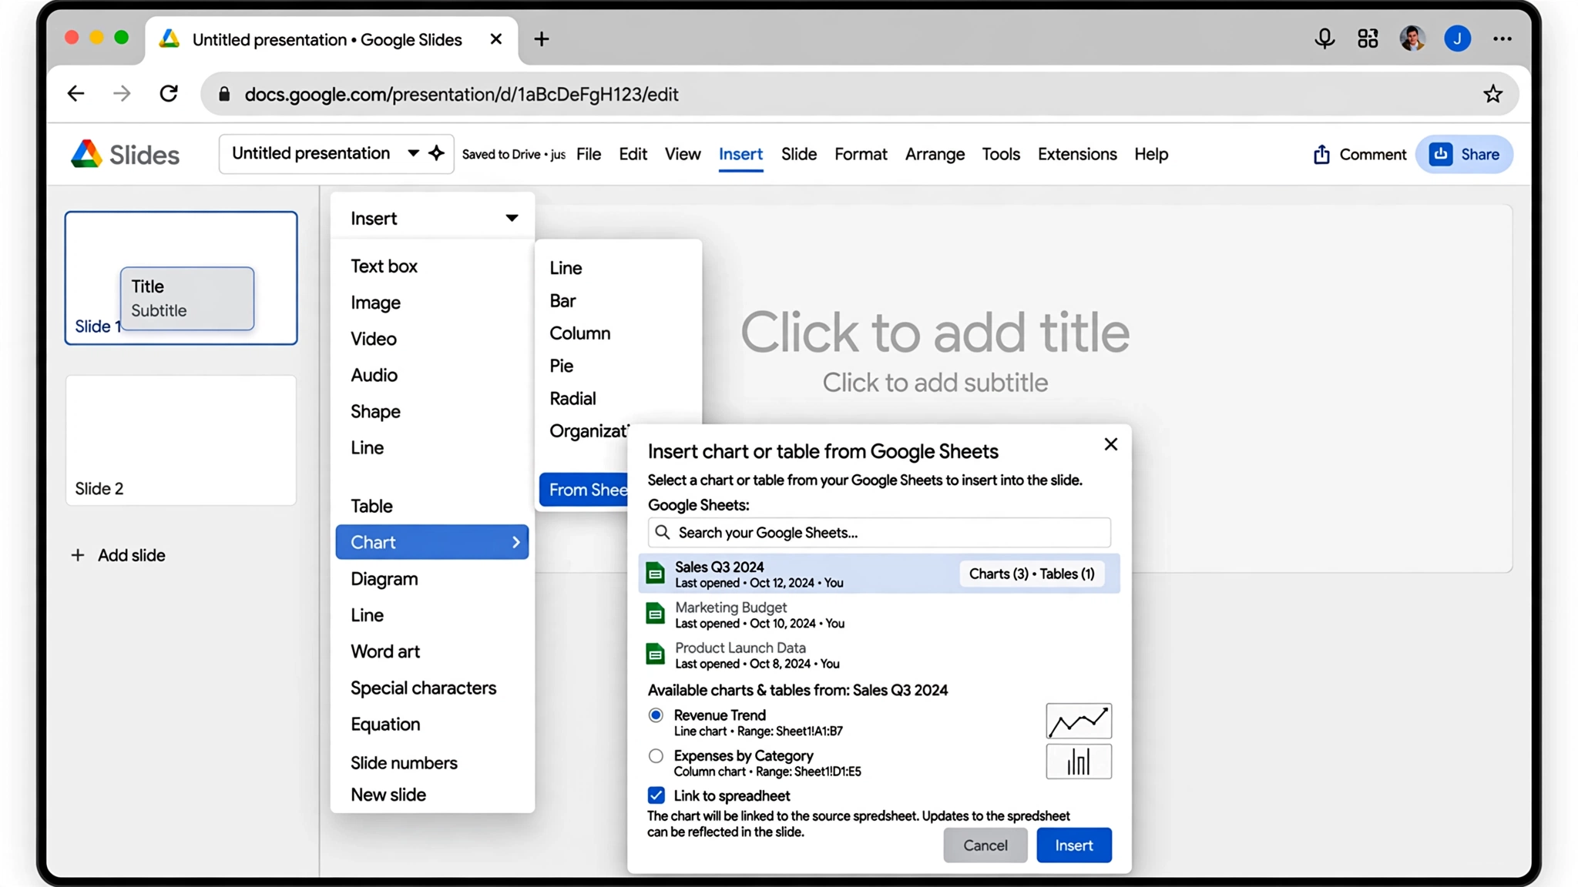Click the microphone icon in the browser bar

pos(1325,38)
